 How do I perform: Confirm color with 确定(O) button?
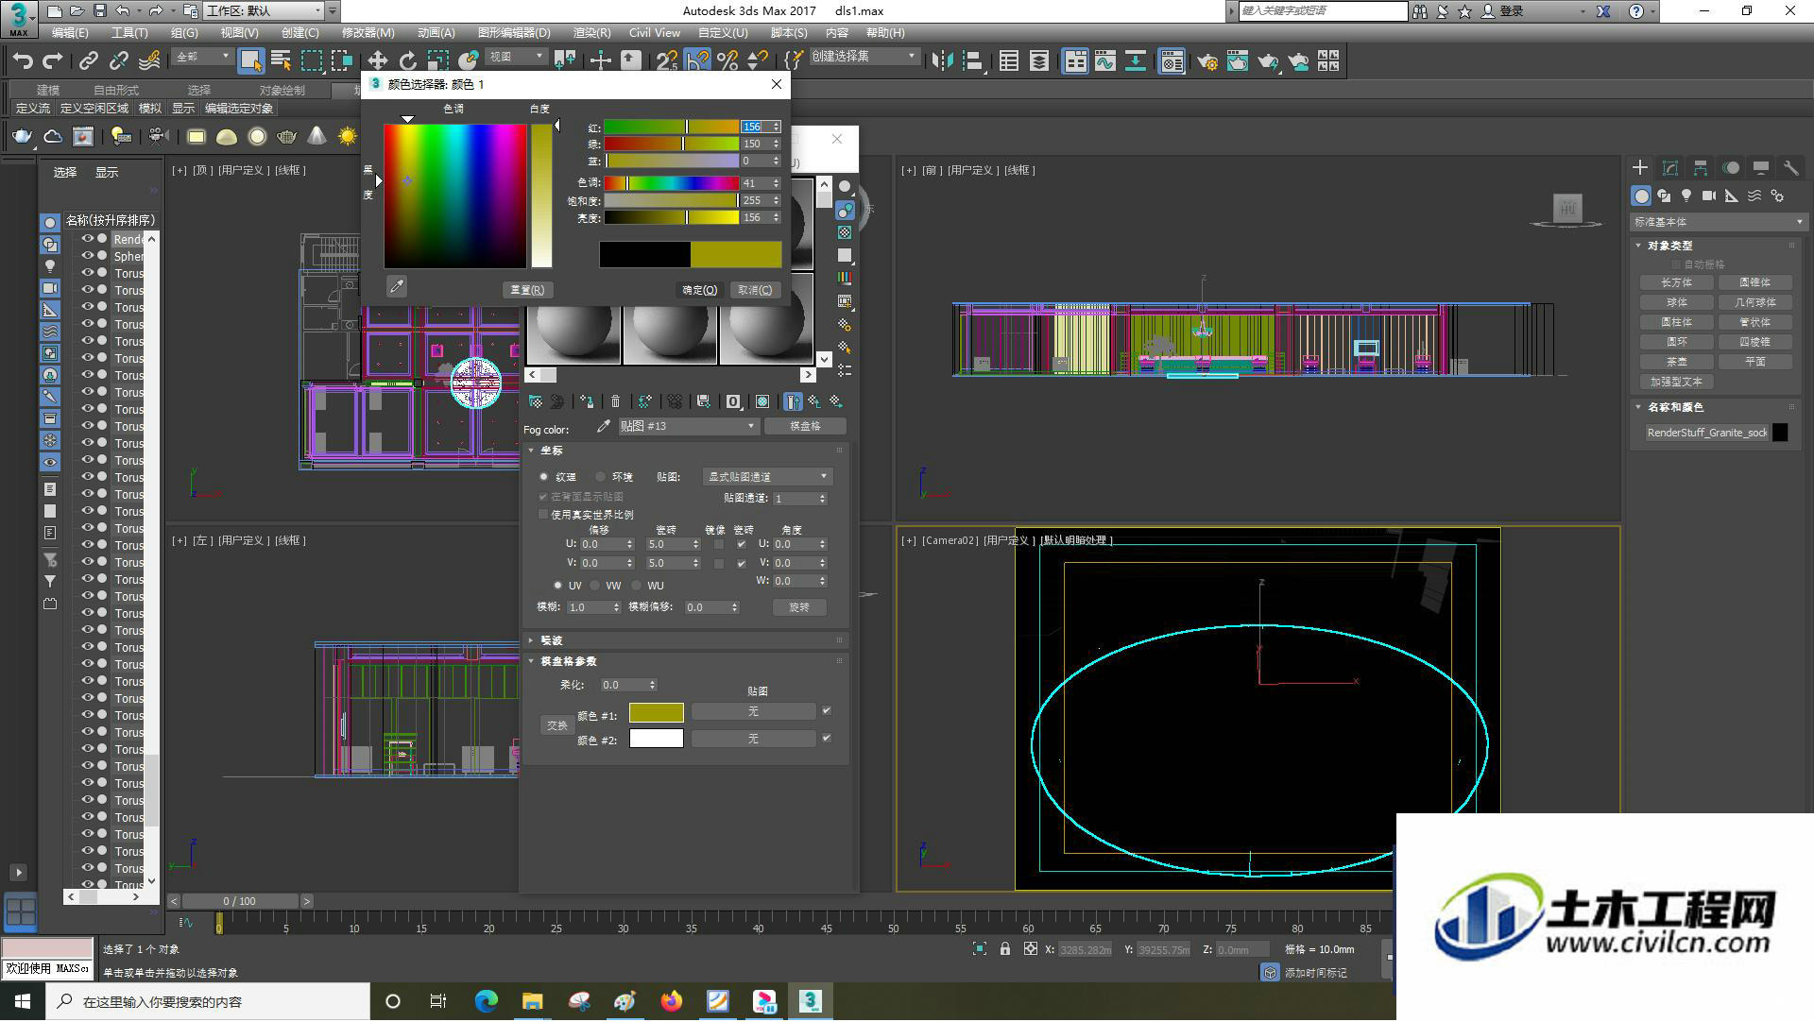click(x=700, y=291)
